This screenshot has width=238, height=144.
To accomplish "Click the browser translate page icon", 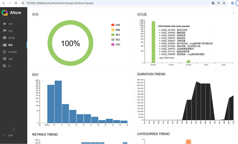I will click(x=213, y=3).
